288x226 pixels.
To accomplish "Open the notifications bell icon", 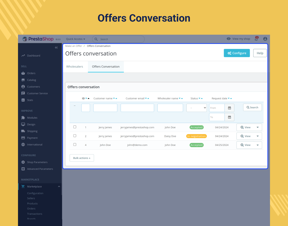I will click(256, 39).
